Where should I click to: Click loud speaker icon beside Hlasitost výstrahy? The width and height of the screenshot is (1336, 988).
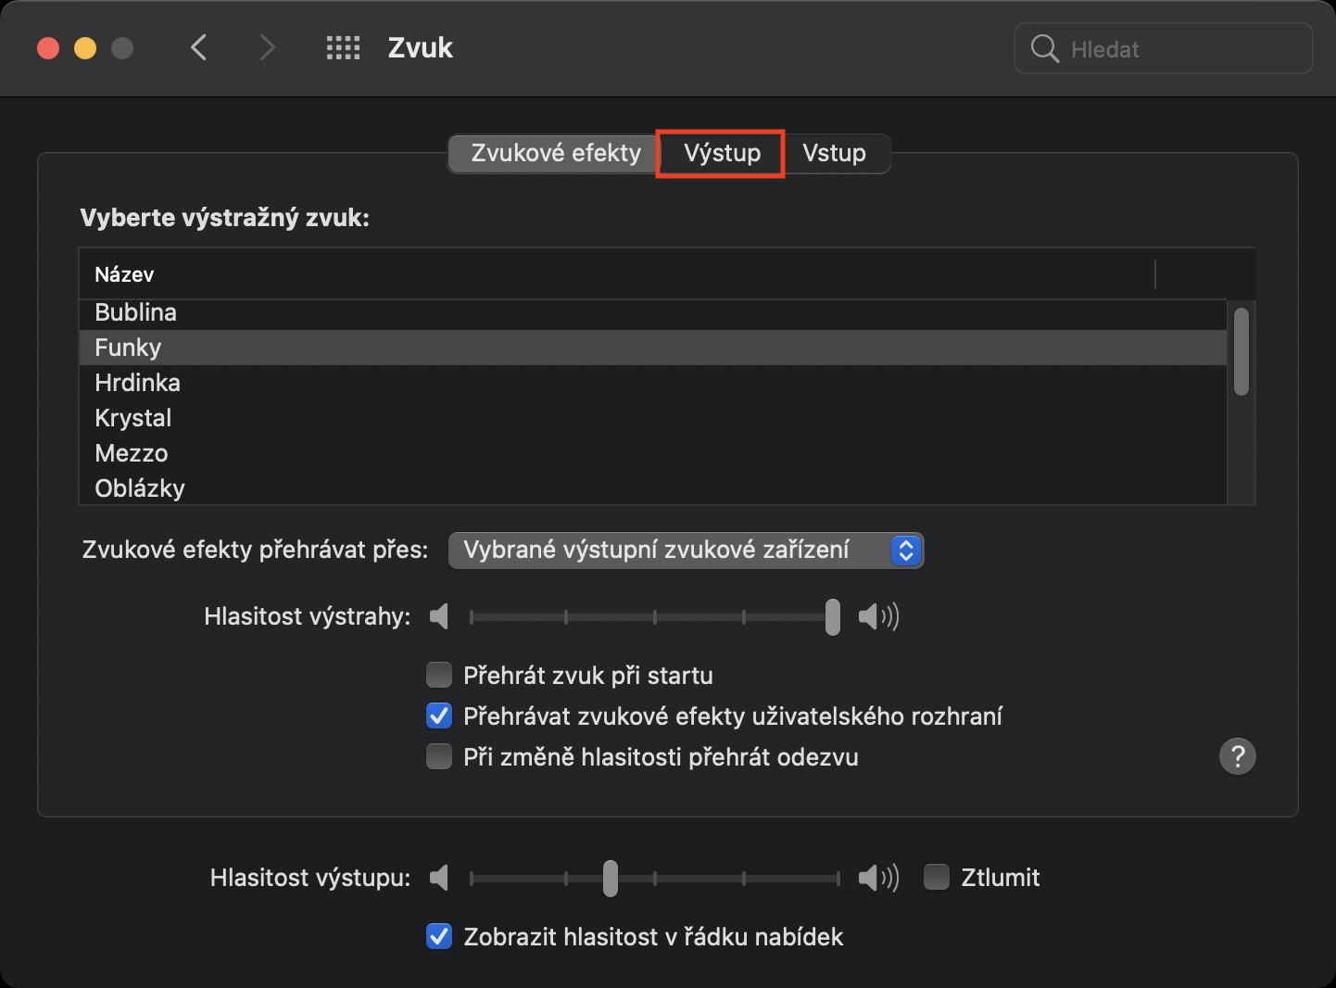point(878,616)
